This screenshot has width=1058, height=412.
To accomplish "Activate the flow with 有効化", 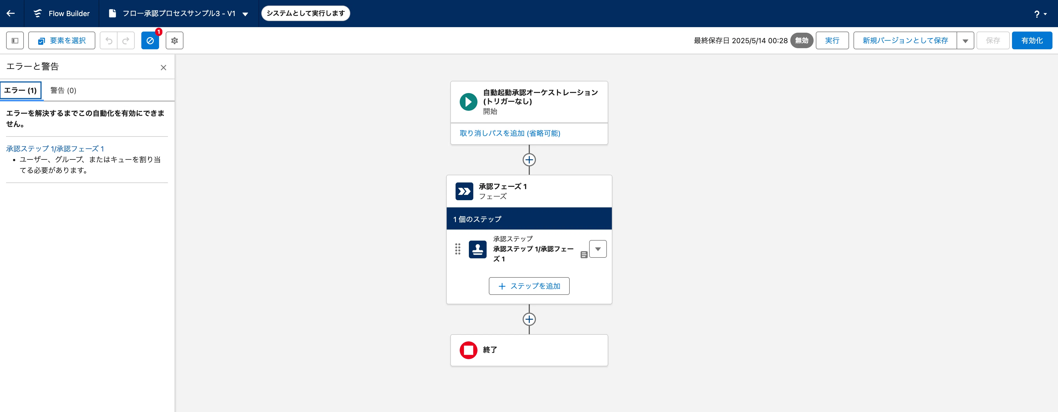I will click(1032, 41).
